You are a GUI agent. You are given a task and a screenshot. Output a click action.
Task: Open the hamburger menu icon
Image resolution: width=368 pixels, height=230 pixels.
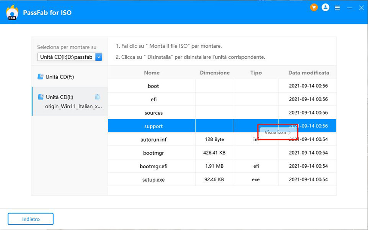click(337, 8)
